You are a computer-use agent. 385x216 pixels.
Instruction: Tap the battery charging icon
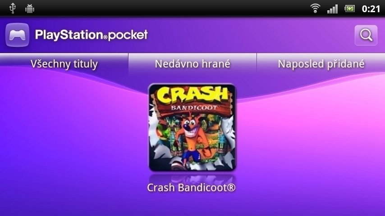349,9
